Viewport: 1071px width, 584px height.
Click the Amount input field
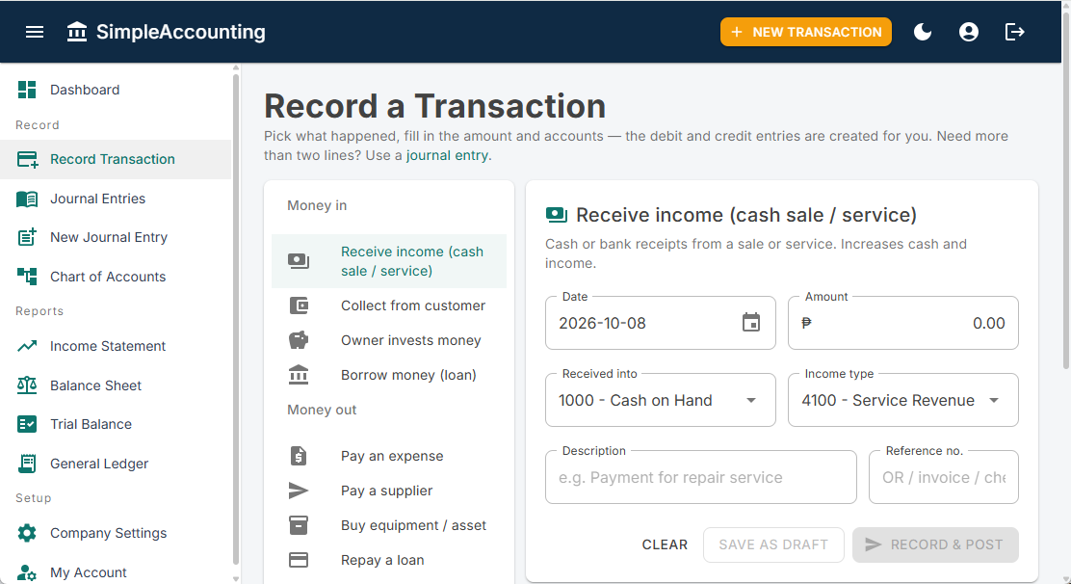(903, 323)
